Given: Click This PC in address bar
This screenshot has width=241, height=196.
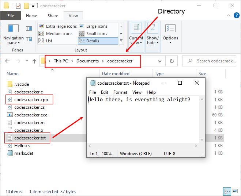Looking at the screenshot, I should tap(61, 61).
